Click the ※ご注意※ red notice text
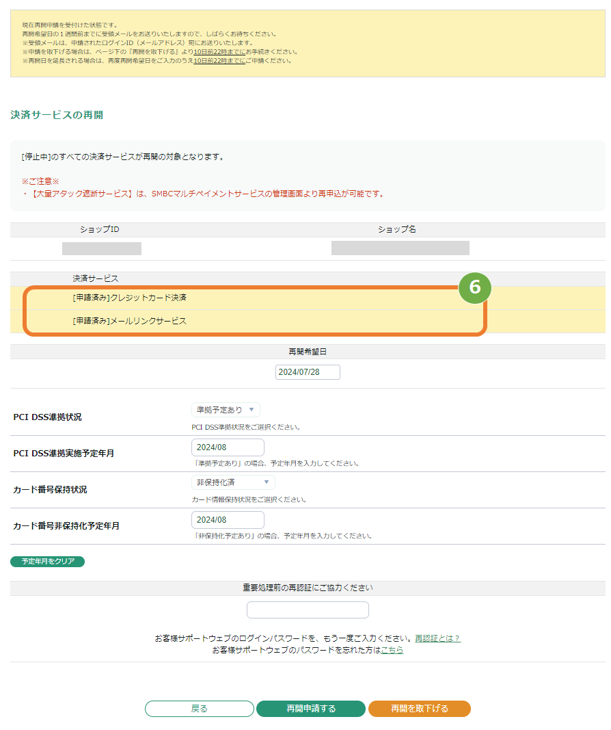This screenshot has width=611, height=730. 40,181
